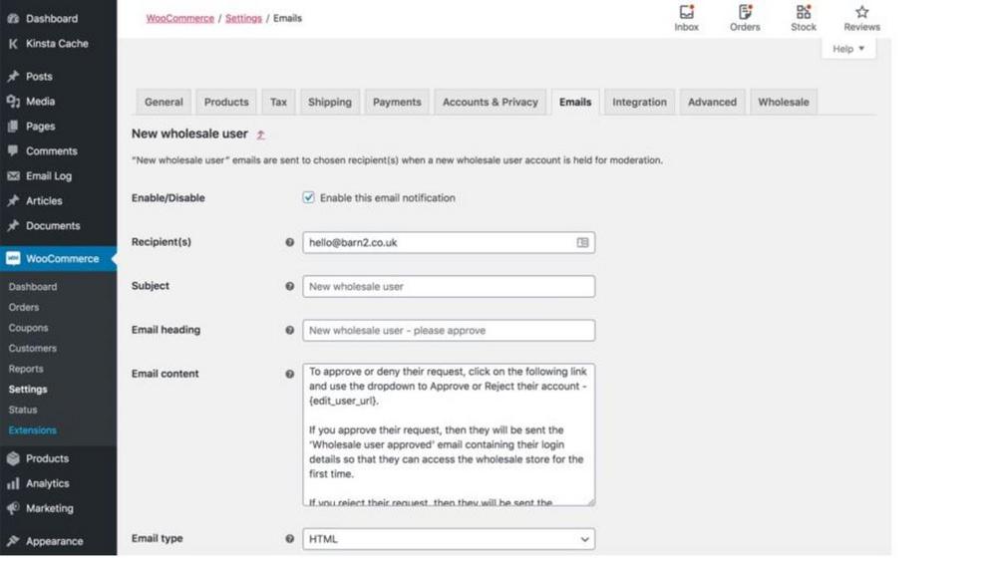Image resolution: width=997 pixels, height=562 pixels.
Task: Switch to the Payments tab
Action: point(397,102)
